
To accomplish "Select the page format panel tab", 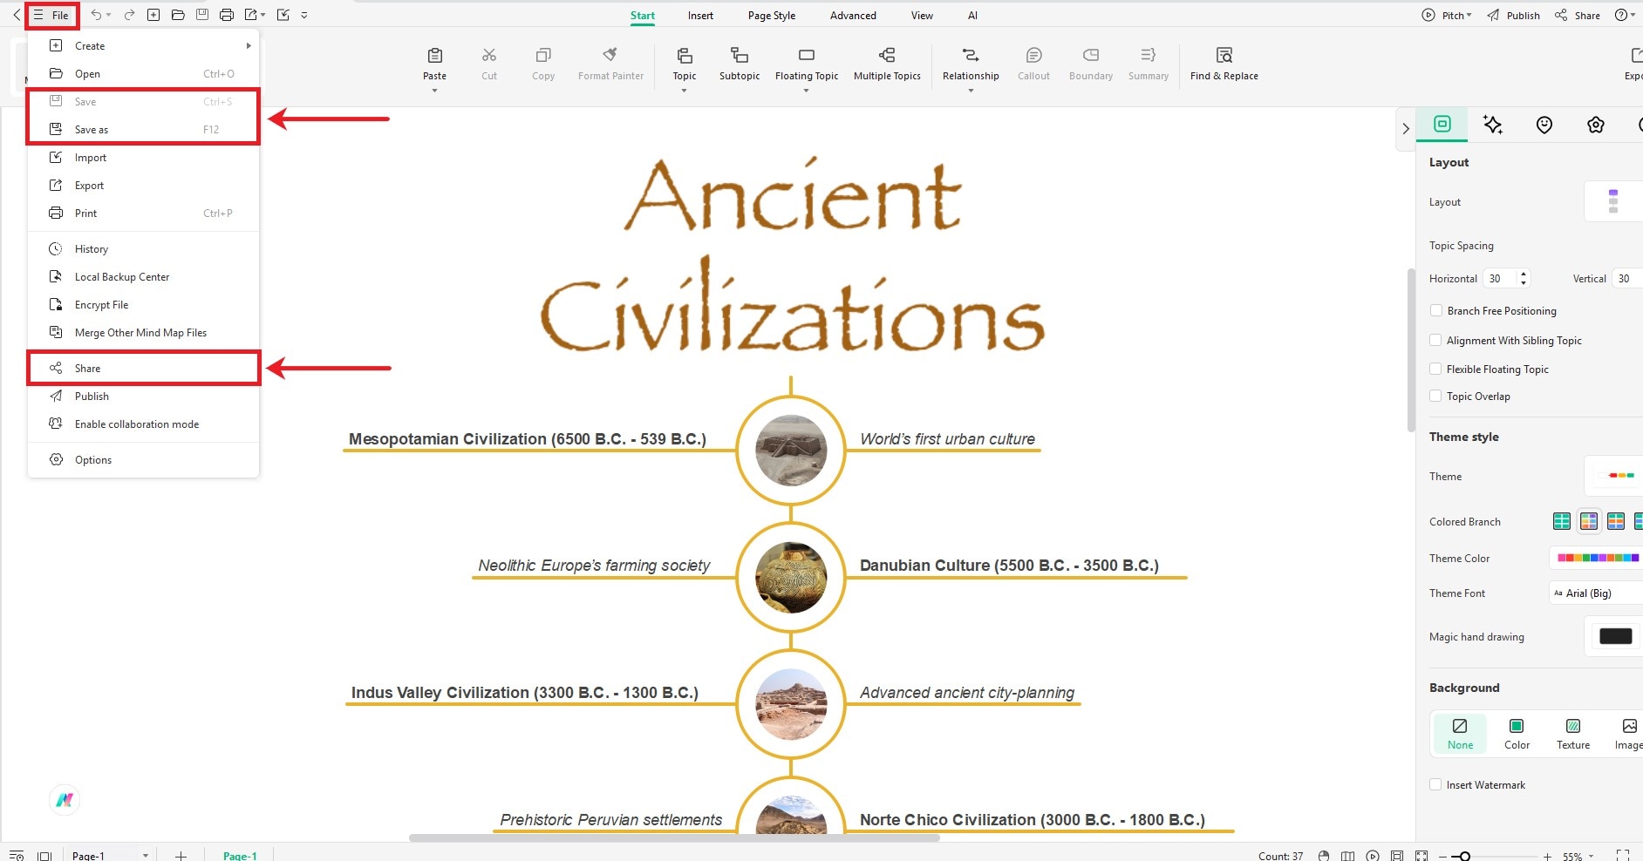I will tap(1442, 125).
